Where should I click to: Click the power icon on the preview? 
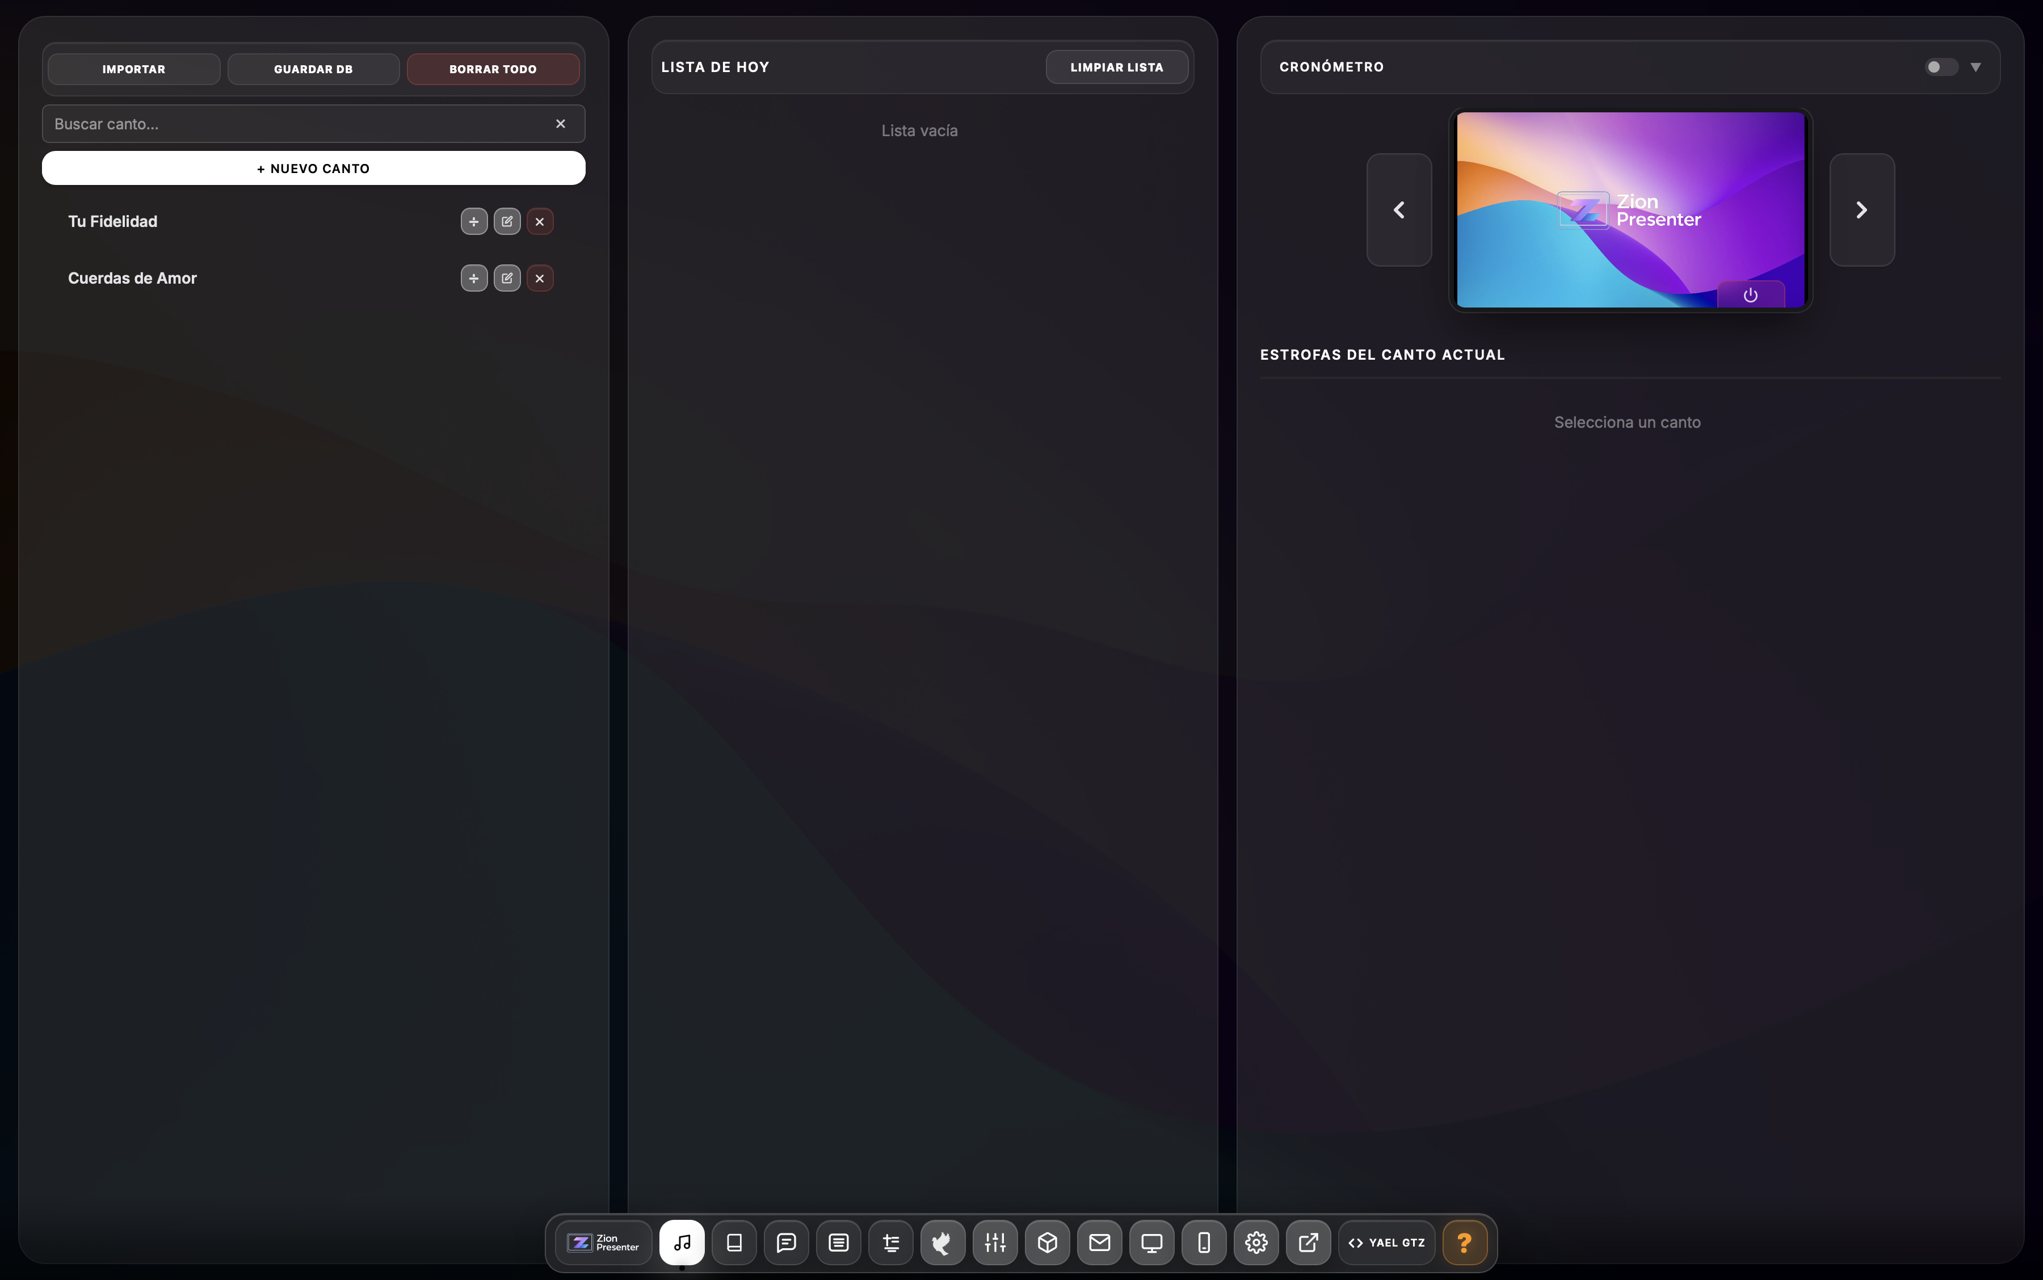pos(1751,294)
